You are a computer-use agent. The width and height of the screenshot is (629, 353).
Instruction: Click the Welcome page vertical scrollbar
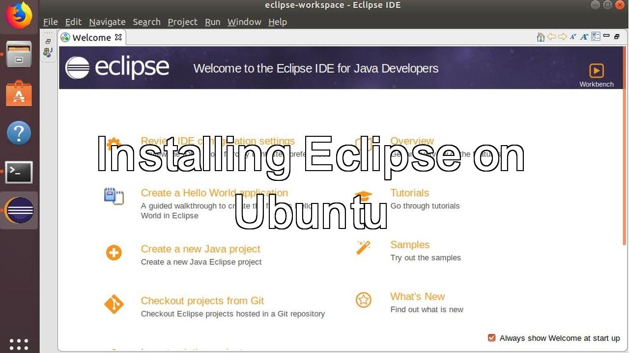coord(624,147)
